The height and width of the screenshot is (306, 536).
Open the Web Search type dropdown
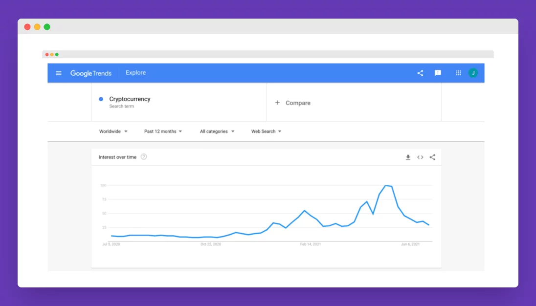click(266, 131)
